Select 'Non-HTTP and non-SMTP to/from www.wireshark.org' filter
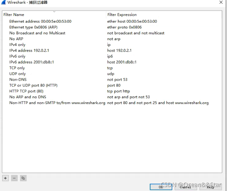227x191 pixels. tap(57, 103)
